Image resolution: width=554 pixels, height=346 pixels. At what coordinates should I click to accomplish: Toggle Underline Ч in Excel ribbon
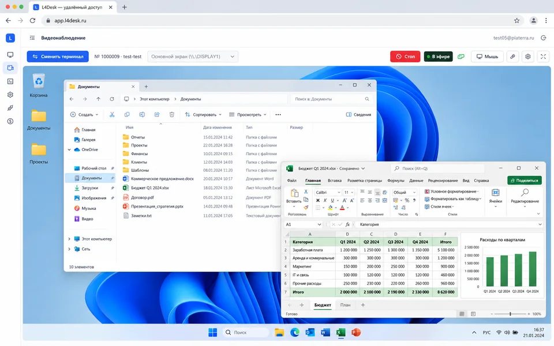[x=332, y=200]
